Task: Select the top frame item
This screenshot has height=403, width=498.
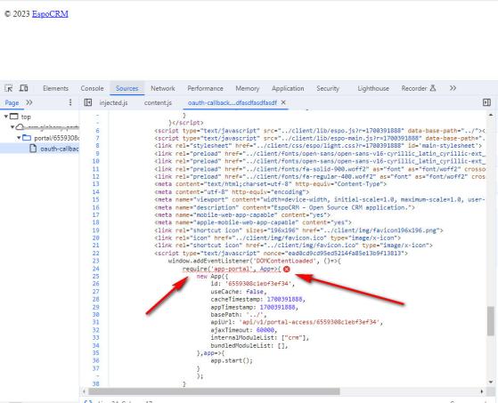Action: coord(20,117)
